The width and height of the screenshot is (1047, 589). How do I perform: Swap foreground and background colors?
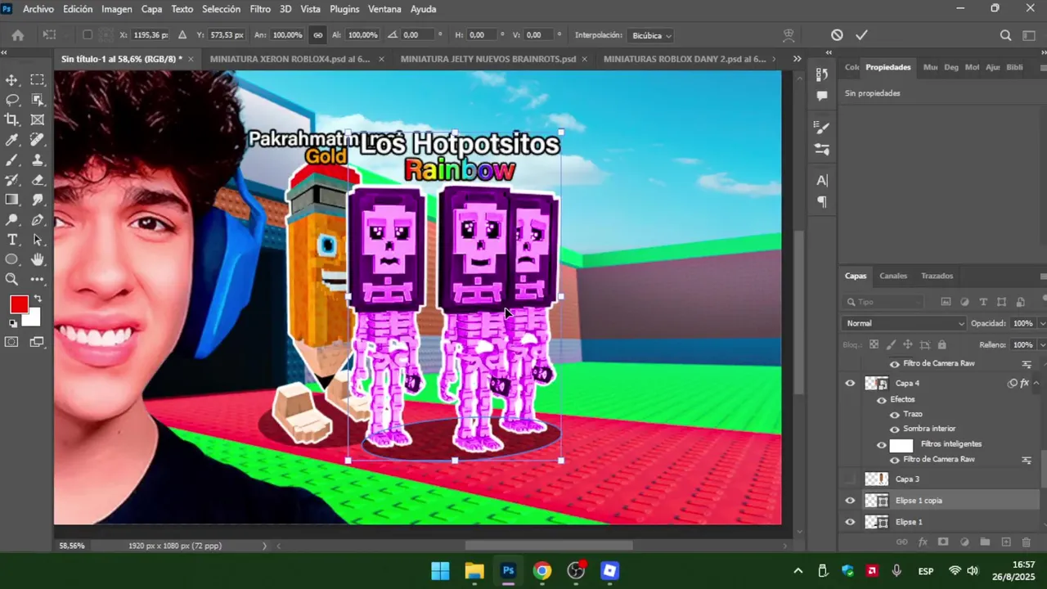37,299
